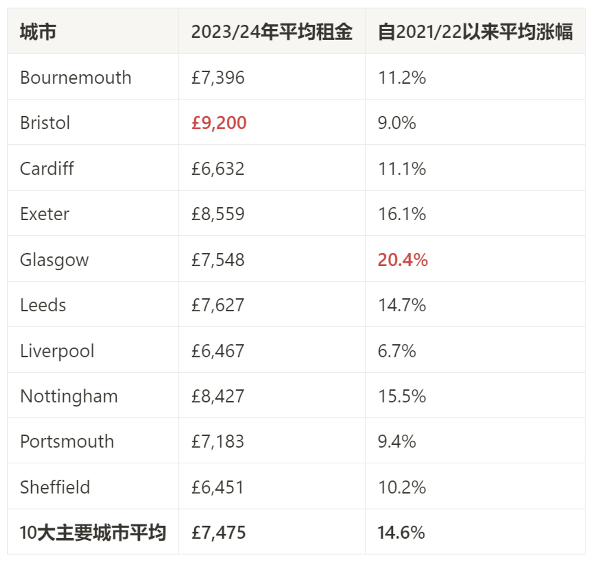Image resolution: width=593 pixels, height=561 pixels.
Task: Click the bold £7,475 average rent
Action: tap(219, 533)
